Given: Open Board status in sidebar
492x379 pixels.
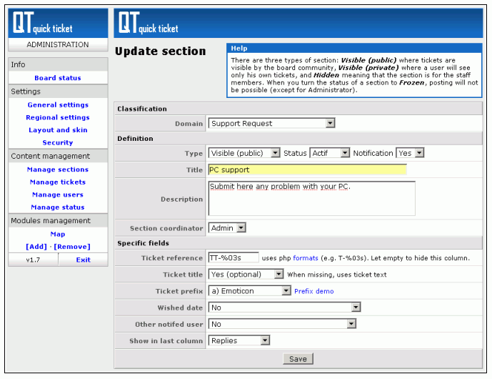Looking at the screenshot, I should 58,78.
